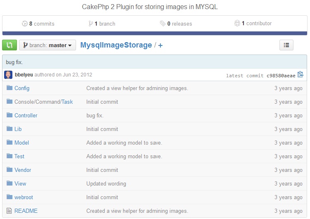Open Test row 'Added a working model' message
Viewport: 310px width, 219px height.
click(124, 156)
